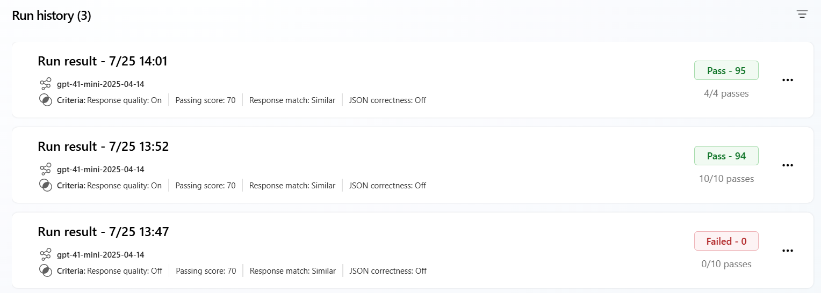
Task: Click the 0/10 passes text
Action: [x=726, y=264]
